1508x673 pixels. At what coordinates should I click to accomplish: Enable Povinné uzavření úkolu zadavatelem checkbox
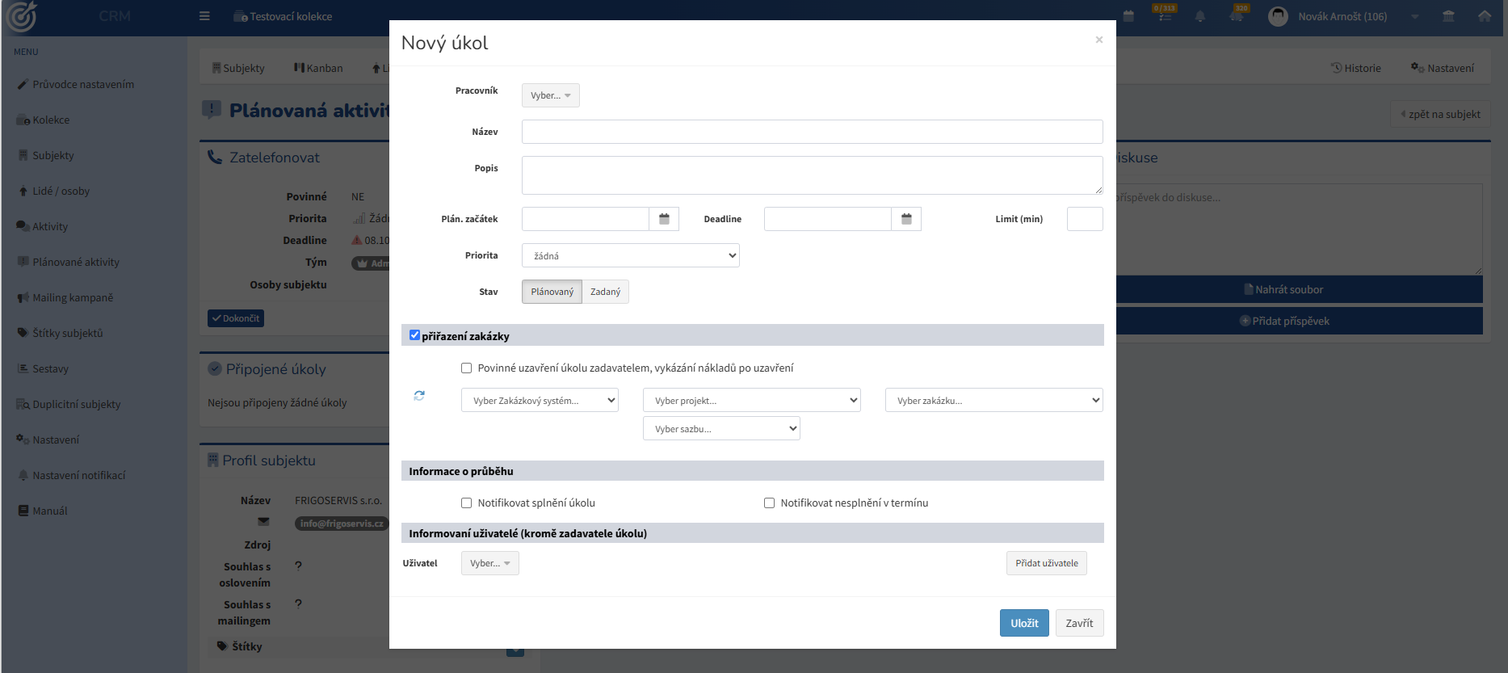pos(466,368)
